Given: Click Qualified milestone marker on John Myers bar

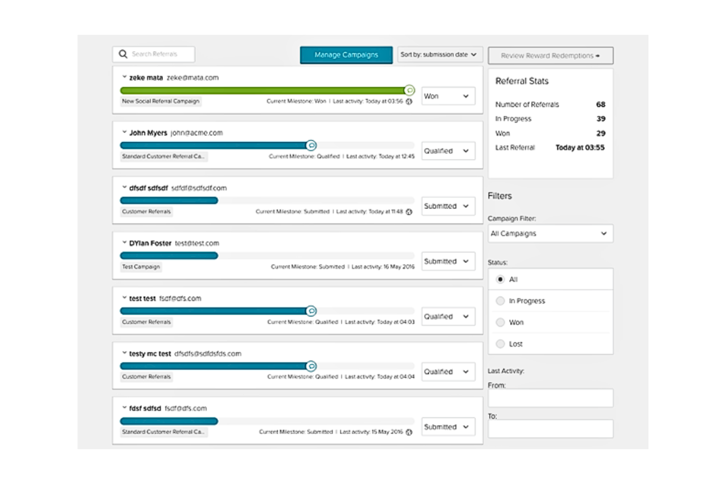Looking at the screenshot, I should [x=311, y=146].
